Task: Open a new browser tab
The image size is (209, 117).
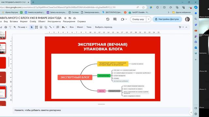Action: pos(33,2)
